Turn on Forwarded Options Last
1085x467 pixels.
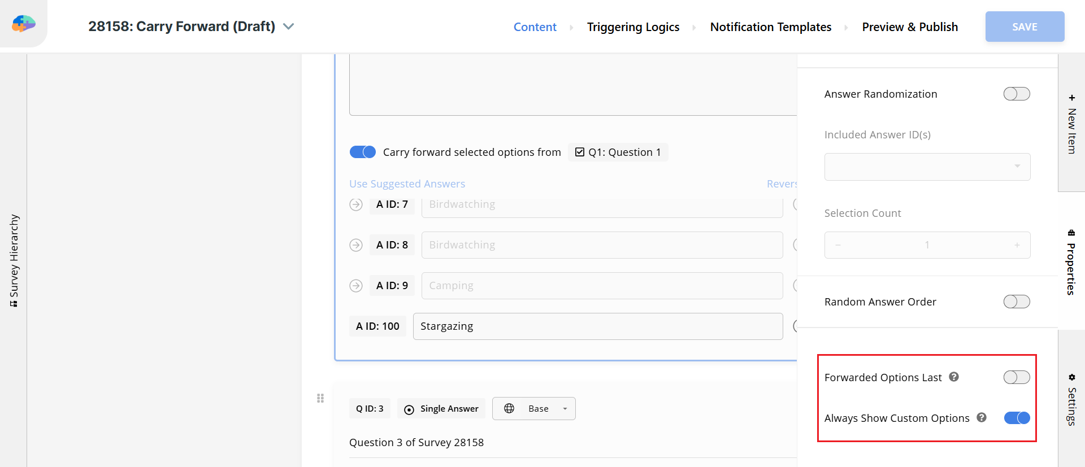[x=1017, y=377]
